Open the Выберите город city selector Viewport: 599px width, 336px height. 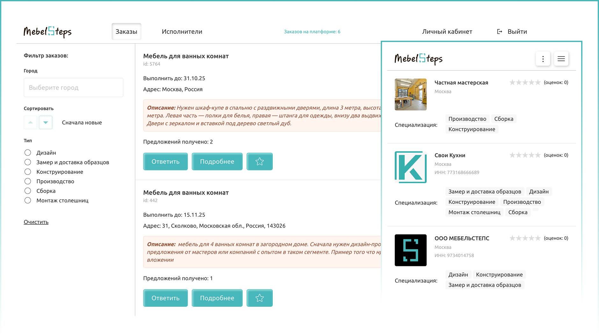point(74,87)
